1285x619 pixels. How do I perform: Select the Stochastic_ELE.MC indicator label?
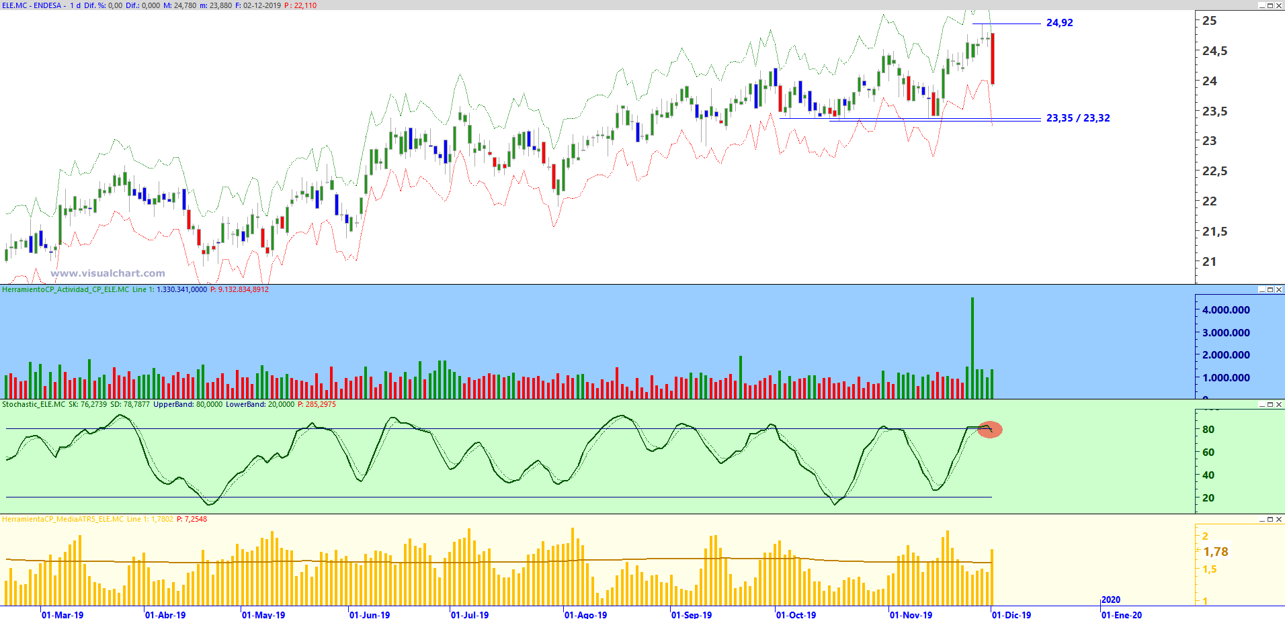click(x=34, y=404)
